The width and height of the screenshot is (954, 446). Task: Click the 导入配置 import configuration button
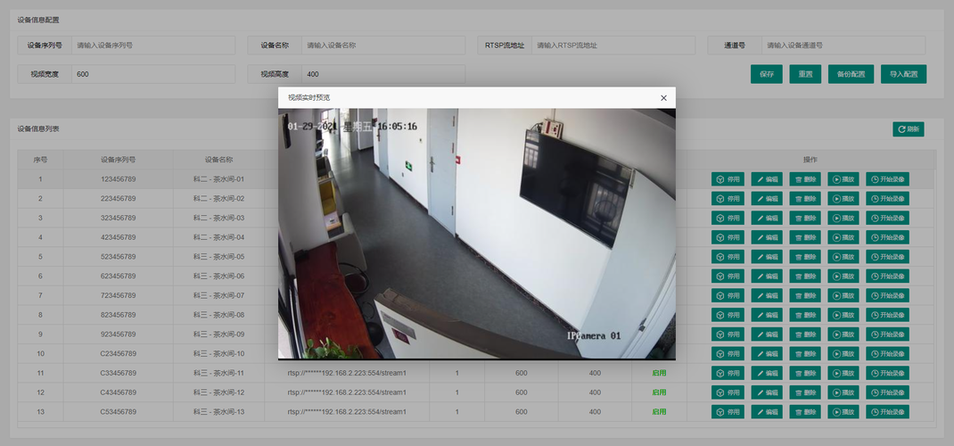click(903, 74)
